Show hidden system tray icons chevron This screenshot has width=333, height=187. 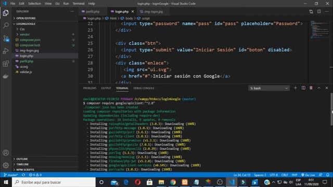tap(274, 182)
